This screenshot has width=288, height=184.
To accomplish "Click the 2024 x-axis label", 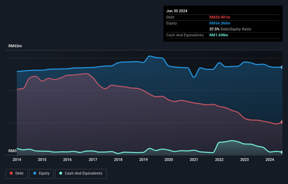I will pos(270,160).
